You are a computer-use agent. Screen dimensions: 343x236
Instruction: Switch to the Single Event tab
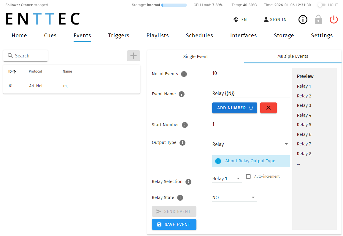pos(196,57)
